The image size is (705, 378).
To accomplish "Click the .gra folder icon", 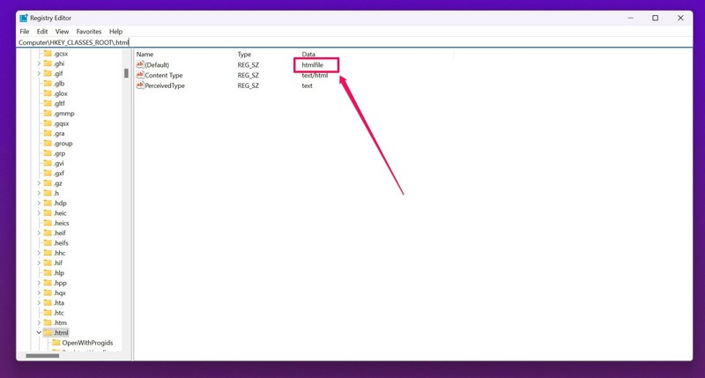I will tap(48, 134).
